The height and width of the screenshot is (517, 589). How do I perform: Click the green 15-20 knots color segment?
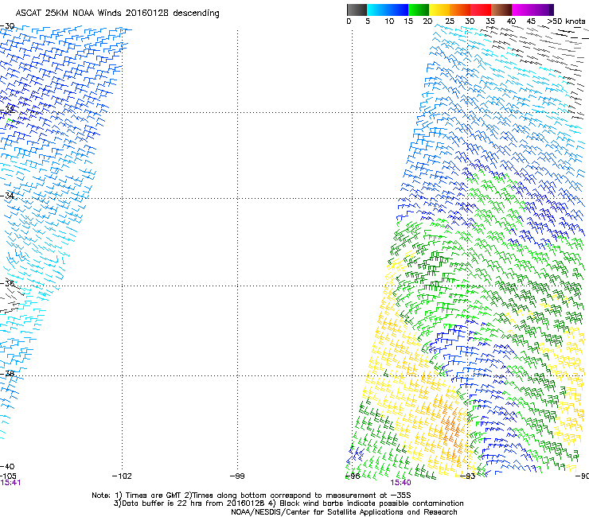(x=419, y=10)
